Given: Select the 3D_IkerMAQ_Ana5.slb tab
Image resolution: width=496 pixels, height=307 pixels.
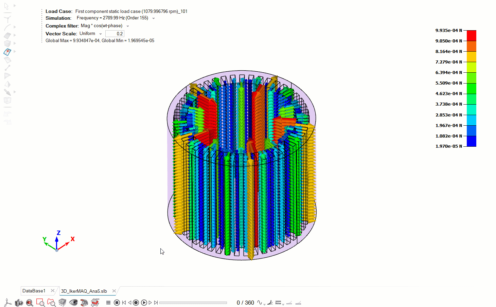Looking at the screenshot, I should (84, 291).
